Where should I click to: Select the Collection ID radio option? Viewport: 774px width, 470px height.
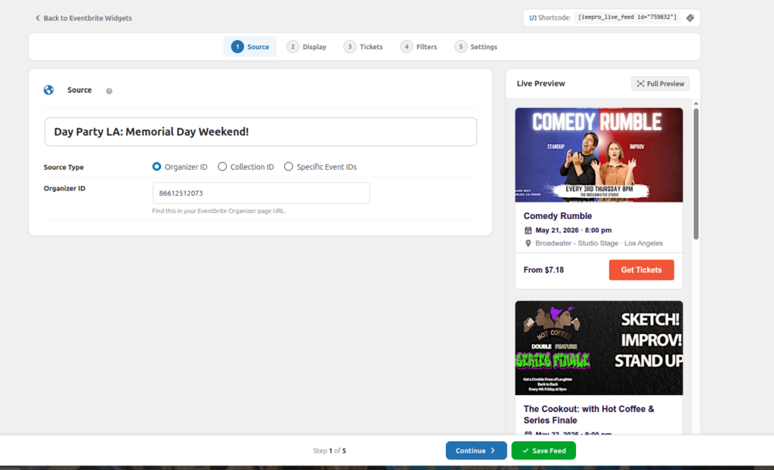[222, 166]
